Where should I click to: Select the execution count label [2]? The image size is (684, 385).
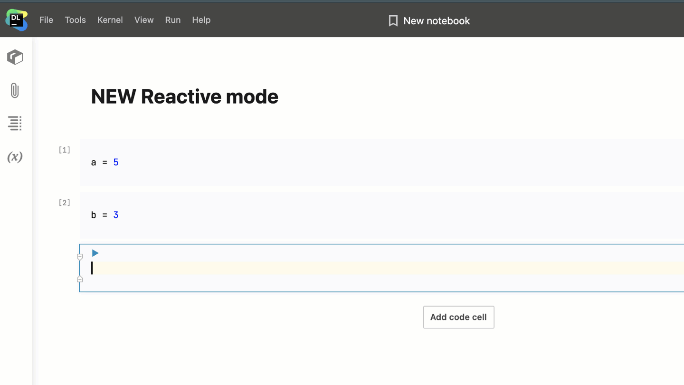pos(65,203)
